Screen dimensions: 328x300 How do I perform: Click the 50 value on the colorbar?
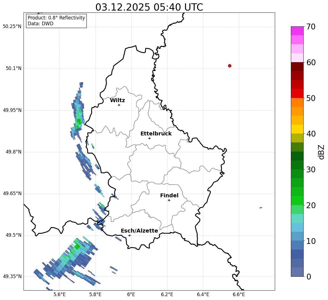(311, 98)
